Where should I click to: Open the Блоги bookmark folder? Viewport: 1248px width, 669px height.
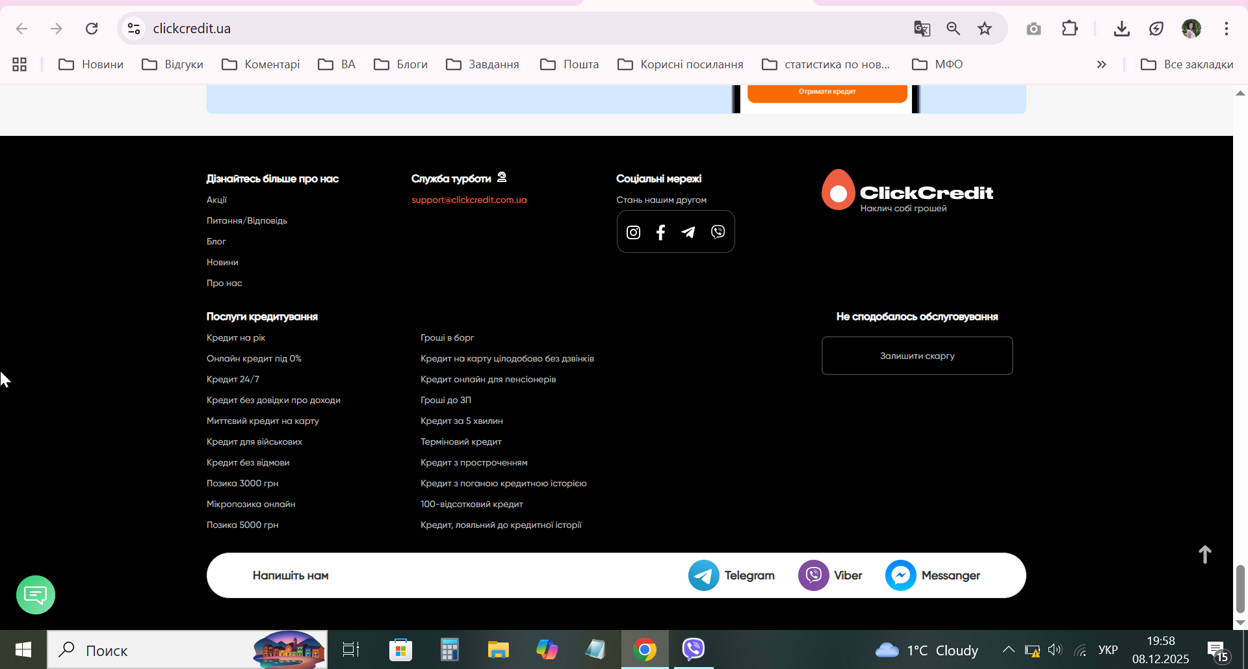(x=400, y=64)
